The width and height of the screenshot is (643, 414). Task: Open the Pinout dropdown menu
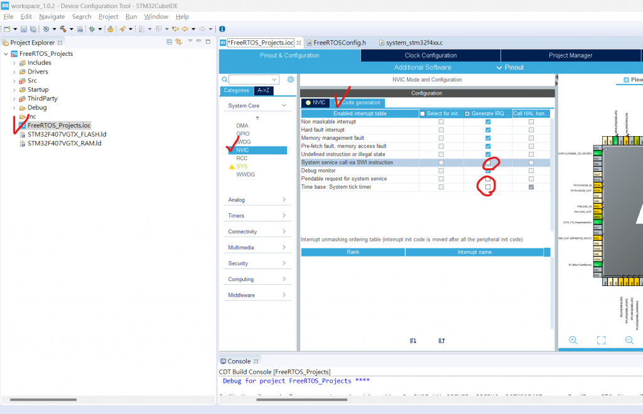[x=510, y=68]
